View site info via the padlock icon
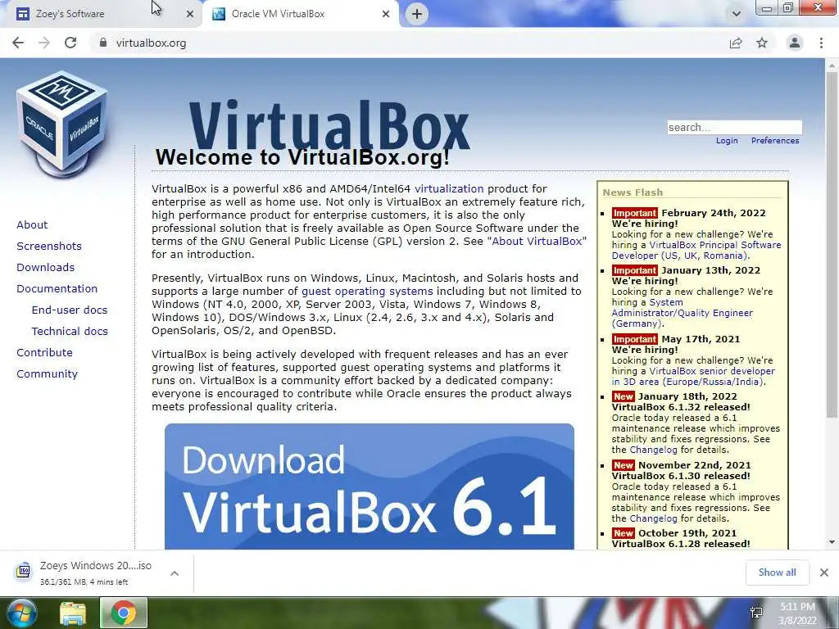The height and width of the screenshot is (629, 839). pos(103,43)
